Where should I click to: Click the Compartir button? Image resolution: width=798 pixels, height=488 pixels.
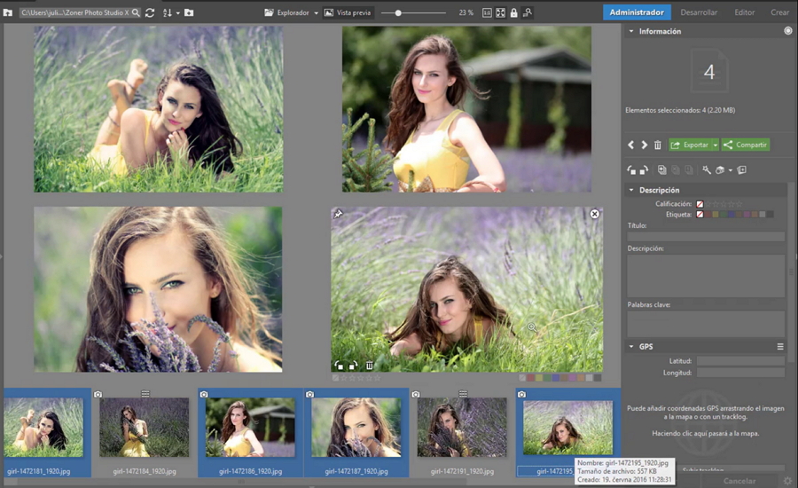[745, 145]
